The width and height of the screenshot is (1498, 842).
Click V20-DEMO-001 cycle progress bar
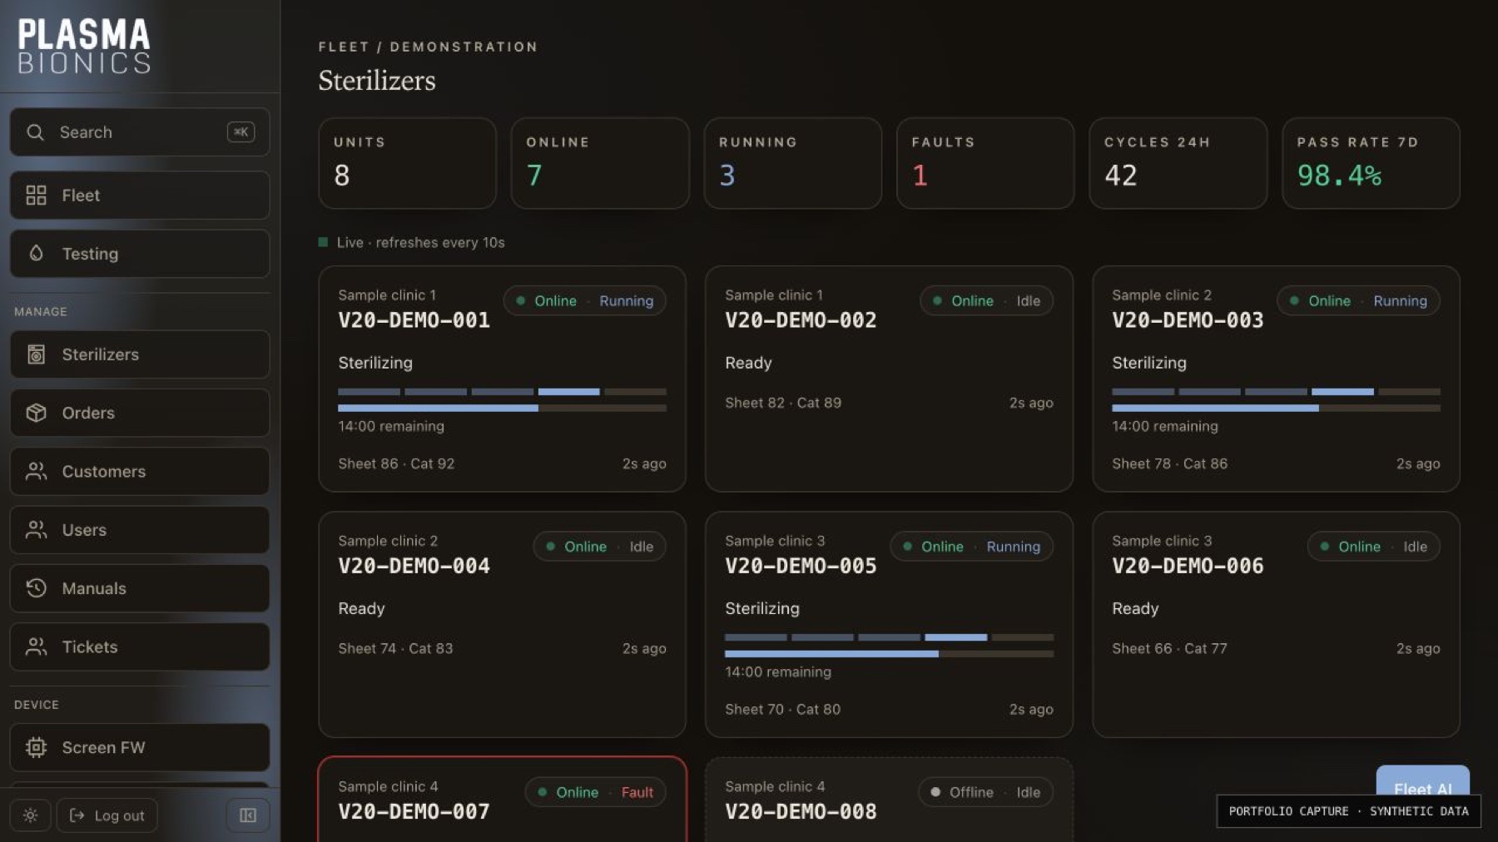coord(502,408)
